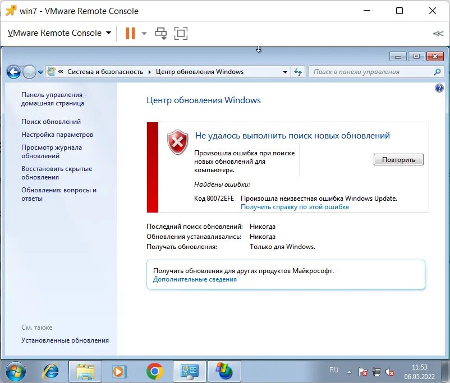The image size is (450, 383).
Task: Click the magnifier icon in the search box
Action: click(x=437, y=72)
